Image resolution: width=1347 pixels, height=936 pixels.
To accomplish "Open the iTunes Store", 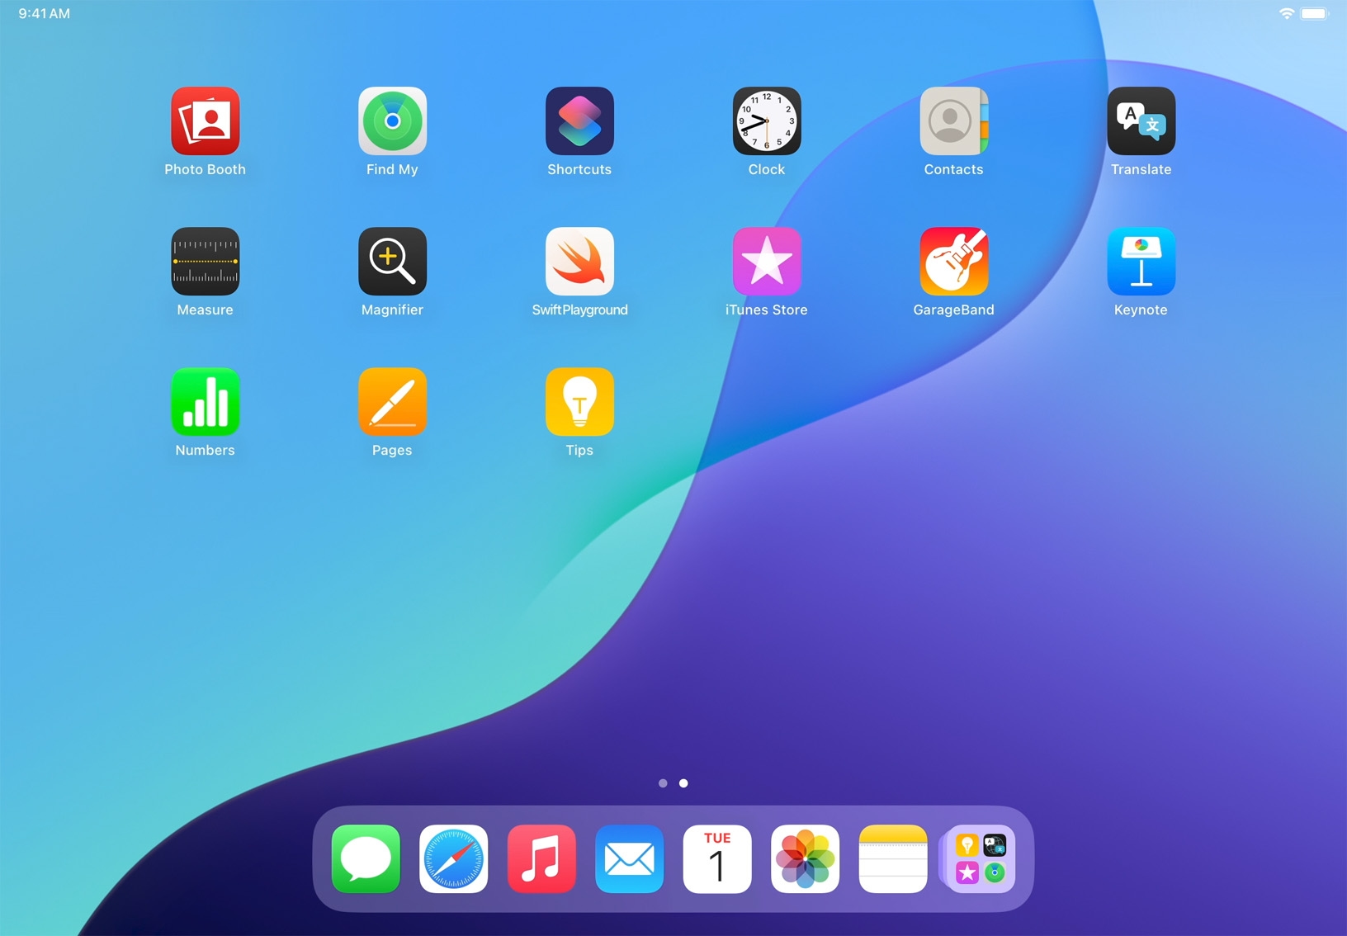I will [x=767, y=262].
